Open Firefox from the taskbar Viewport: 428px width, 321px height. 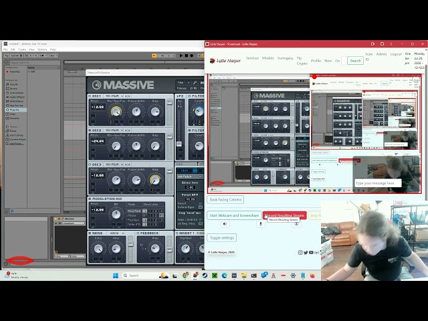tap(312, 276)
